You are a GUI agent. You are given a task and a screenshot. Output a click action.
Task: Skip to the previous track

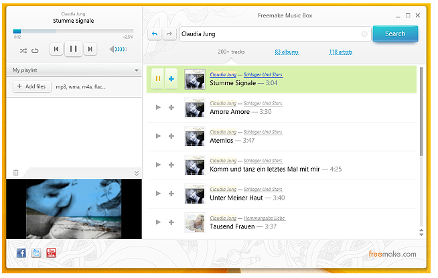coord(56,49)
